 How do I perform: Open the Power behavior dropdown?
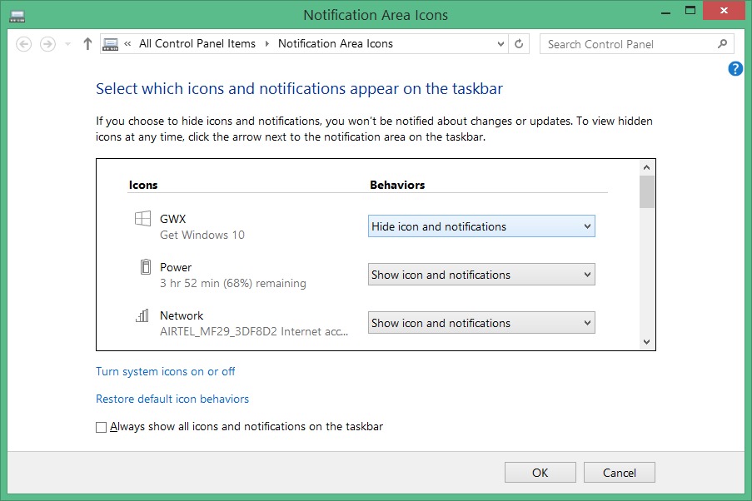click(x=481, y=275)
